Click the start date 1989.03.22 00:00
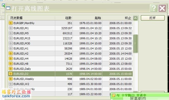The height and width of the screenshot is (100, 169). 90,94
